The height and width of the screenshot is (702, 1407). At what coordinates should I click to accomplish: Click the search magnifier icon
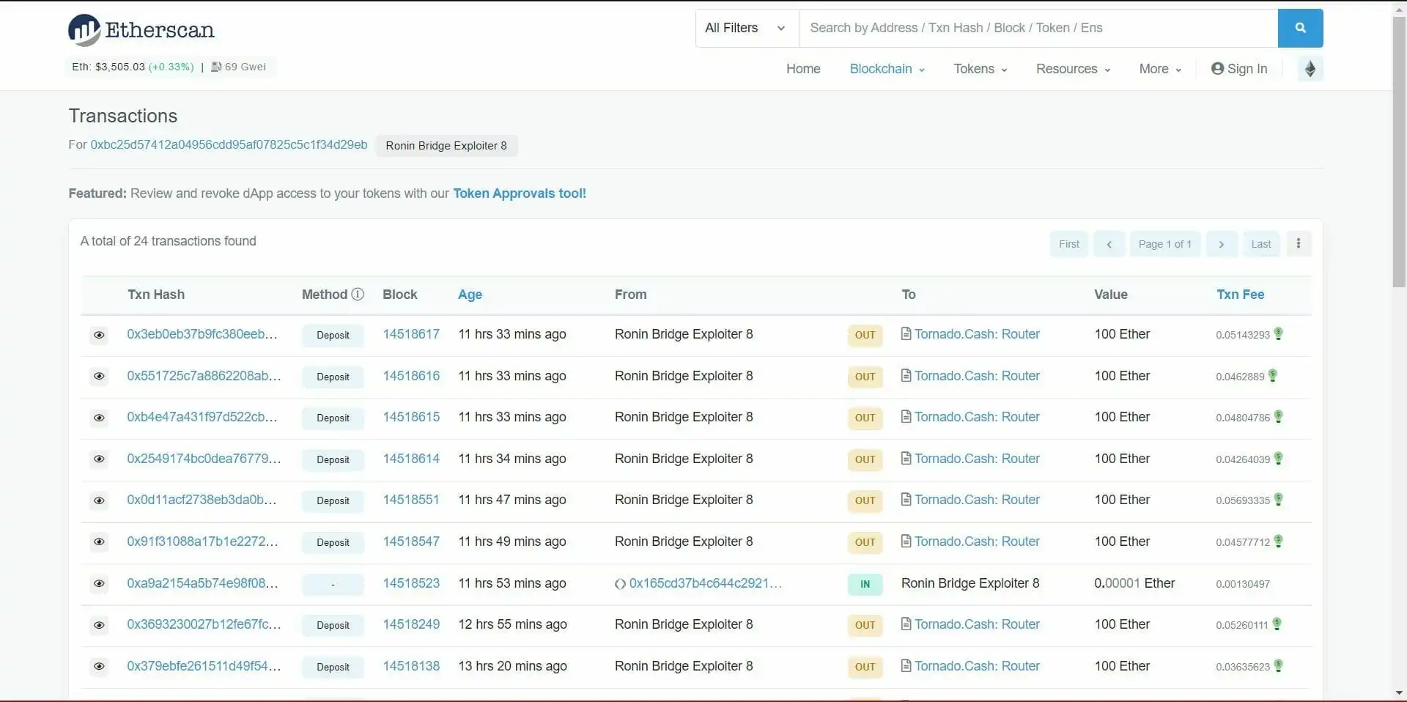(x=1300, y=28)
